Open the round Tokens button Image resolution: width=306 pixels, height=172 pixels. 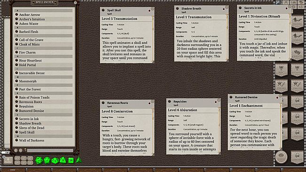tap(281, 157)
